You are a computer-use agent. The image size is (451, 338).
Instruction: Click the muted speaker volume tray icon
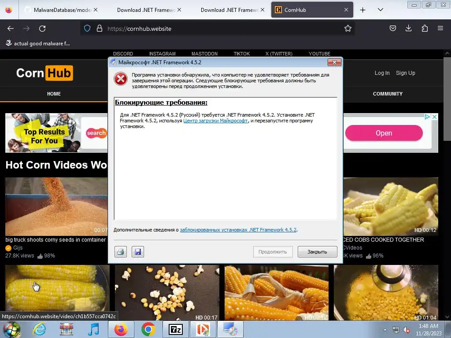click(407, 330)
